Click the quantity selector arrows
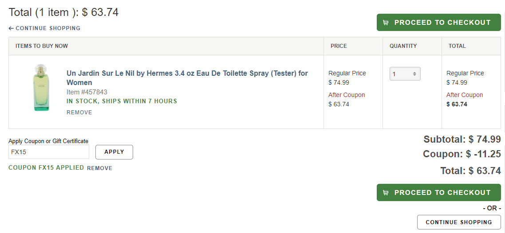 tap(414, 74)
